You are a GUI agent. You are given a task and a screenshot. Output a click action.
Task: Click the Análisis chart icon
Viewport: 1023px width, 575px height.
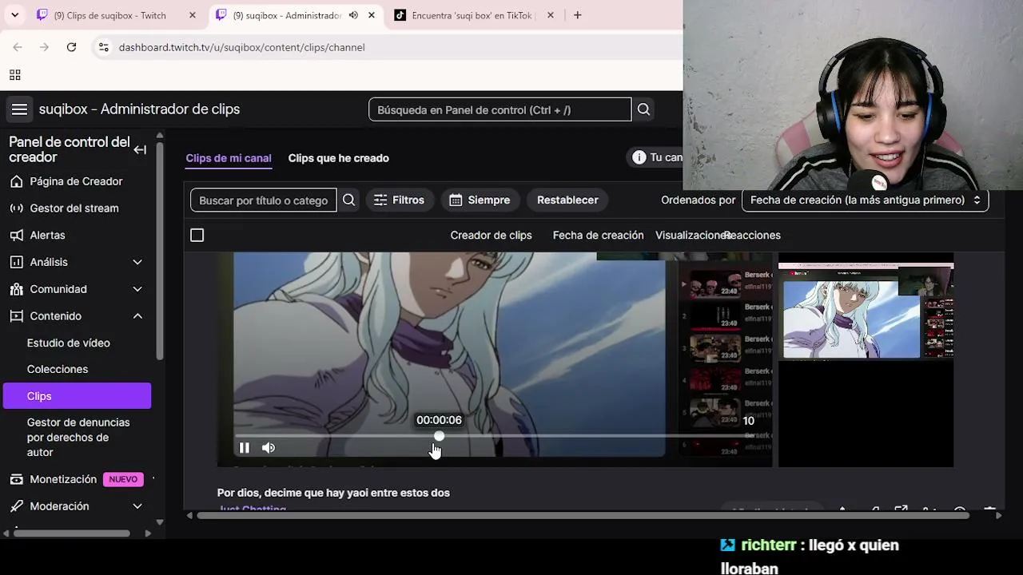click(16, 262)
